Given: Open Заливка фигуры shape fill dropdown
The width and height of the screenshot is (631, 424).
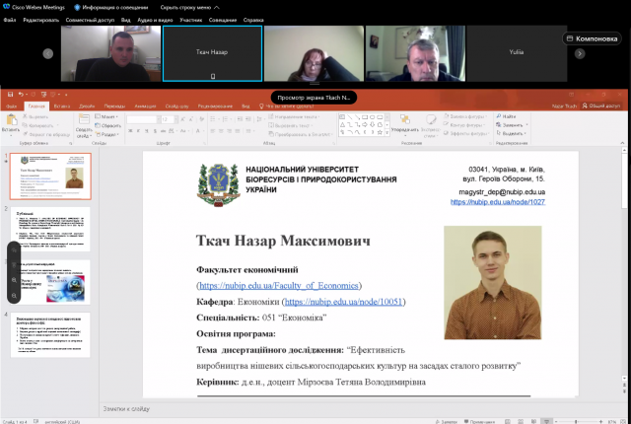Looking at the screenshot, I should tap(465, 116).
